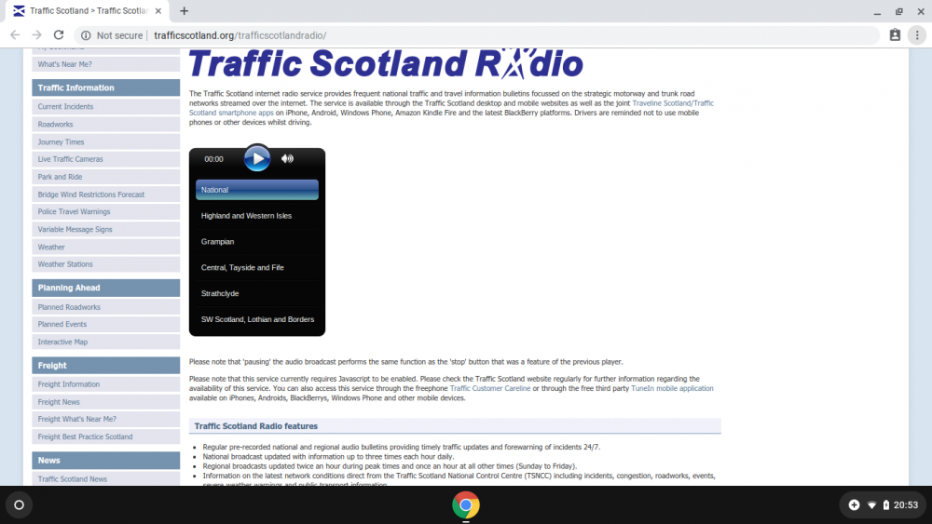This screenshot has height=524, width=932.
Task: Close the Traffic Scotland browser tab
Action: [158, 10]
